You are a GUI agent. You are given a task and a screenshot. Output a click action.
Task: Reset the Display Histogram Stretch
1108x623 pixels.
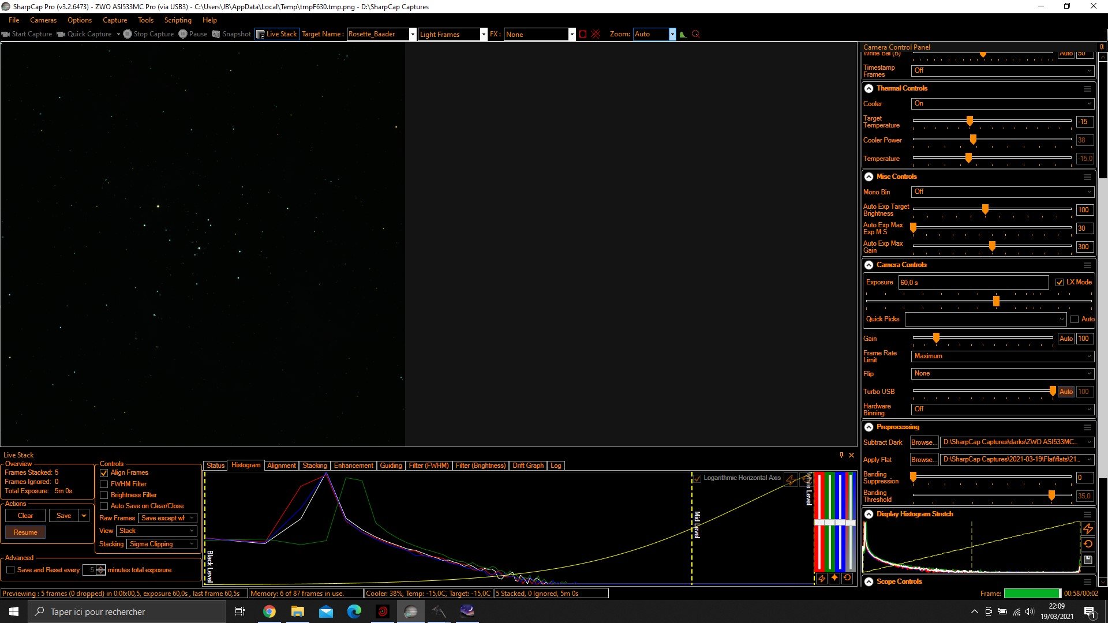tap(1088, 544)
